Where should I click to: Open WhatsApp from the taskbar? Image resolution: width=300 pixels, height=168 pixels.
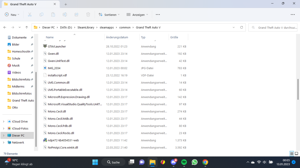coord(195,162)
